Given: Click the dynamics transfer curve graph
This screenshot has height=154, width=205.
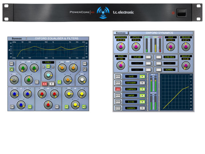Looking at the screenshot, I should (x=176, y=92).
